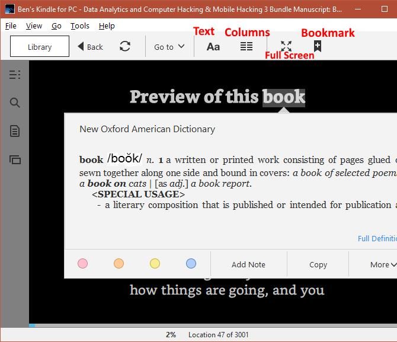This screenshot has width=397, height=342.
Task: Click Add Note for the selected word
Action: click(249, 264)
